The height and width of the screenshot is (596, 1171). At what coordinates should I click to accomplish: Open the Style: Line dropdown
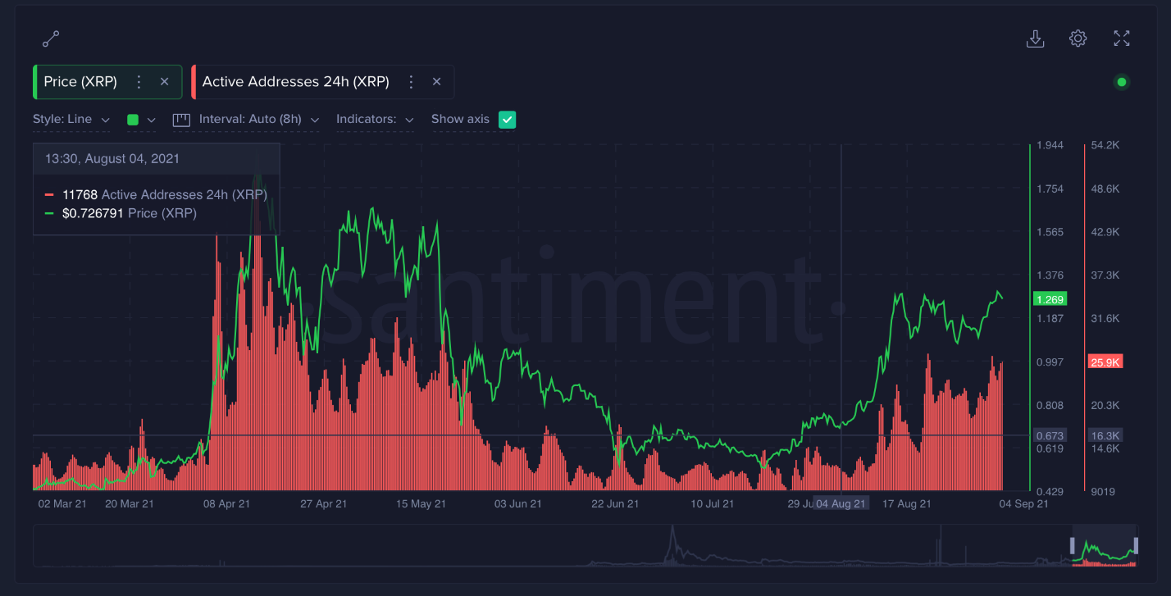(x=71, y=119)
